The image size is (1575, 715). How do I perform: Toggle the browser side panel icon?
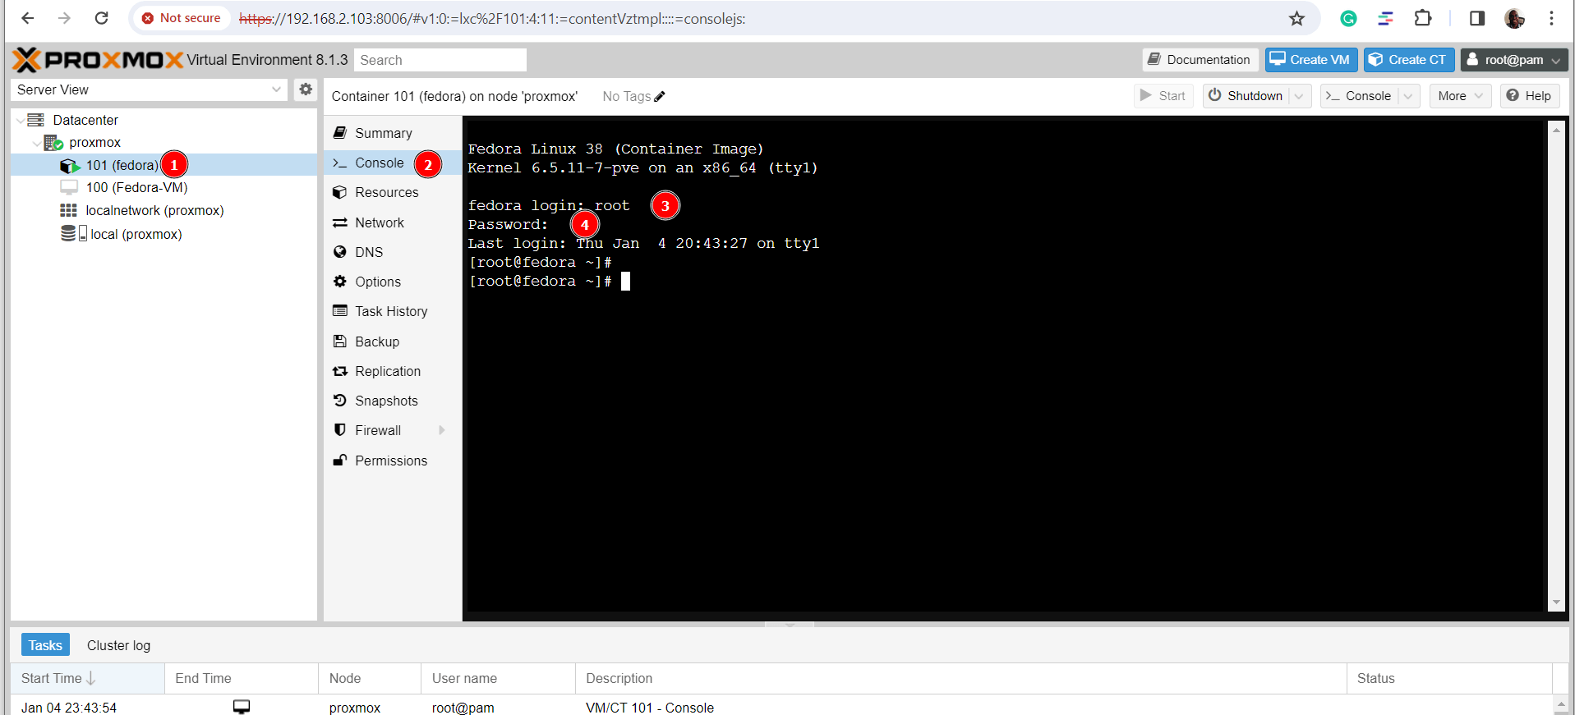coord(1476,18)
